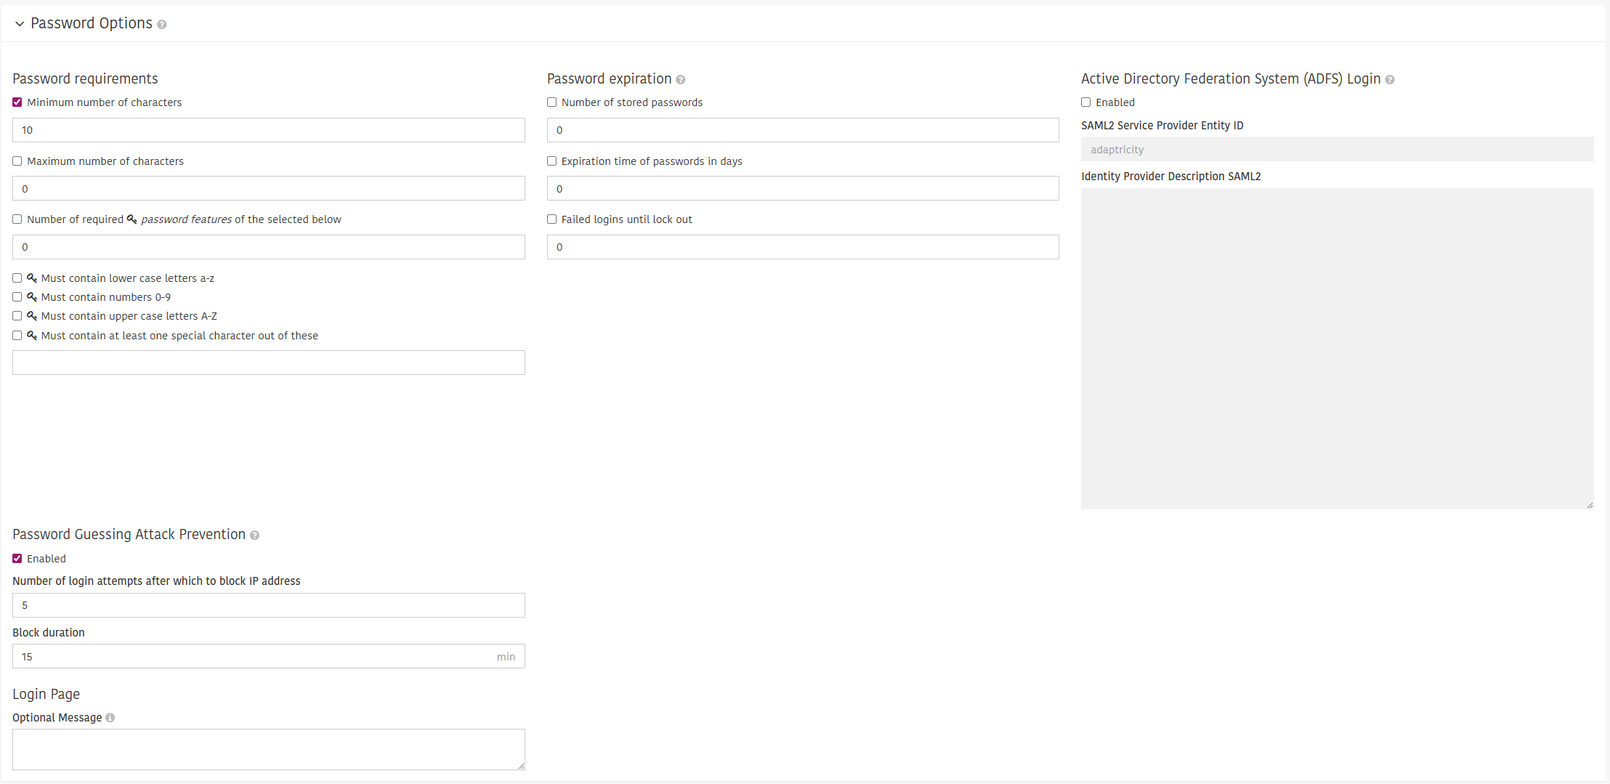This screenshot has width=1610, height=784.
Task: Uncheck Minimum number of characters
Action: pos(17,102)
